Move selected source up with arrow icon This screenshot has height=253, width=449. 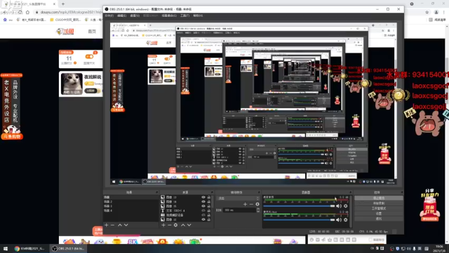tap(183, 225)
